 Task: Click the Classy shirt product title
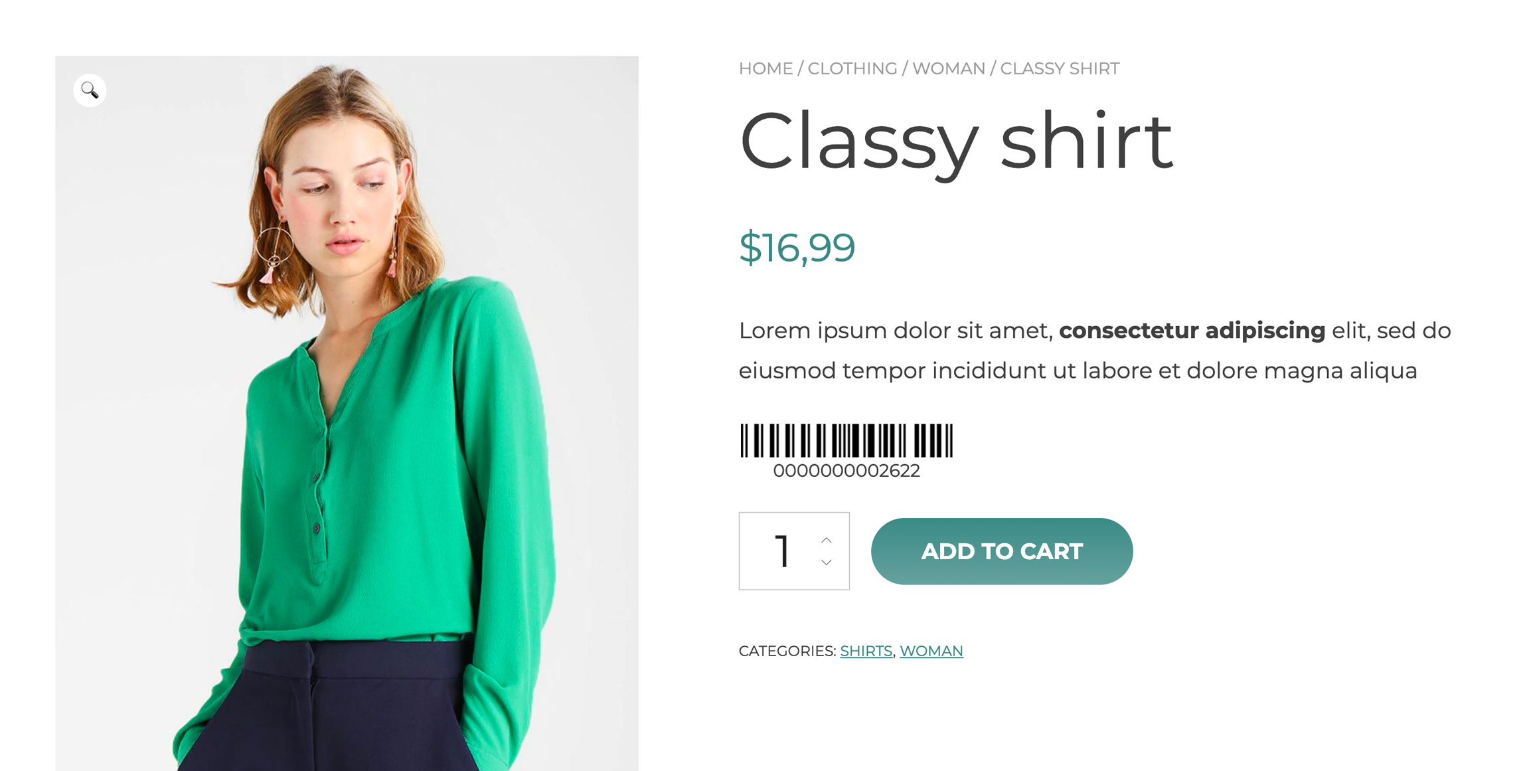click(956, 141)
